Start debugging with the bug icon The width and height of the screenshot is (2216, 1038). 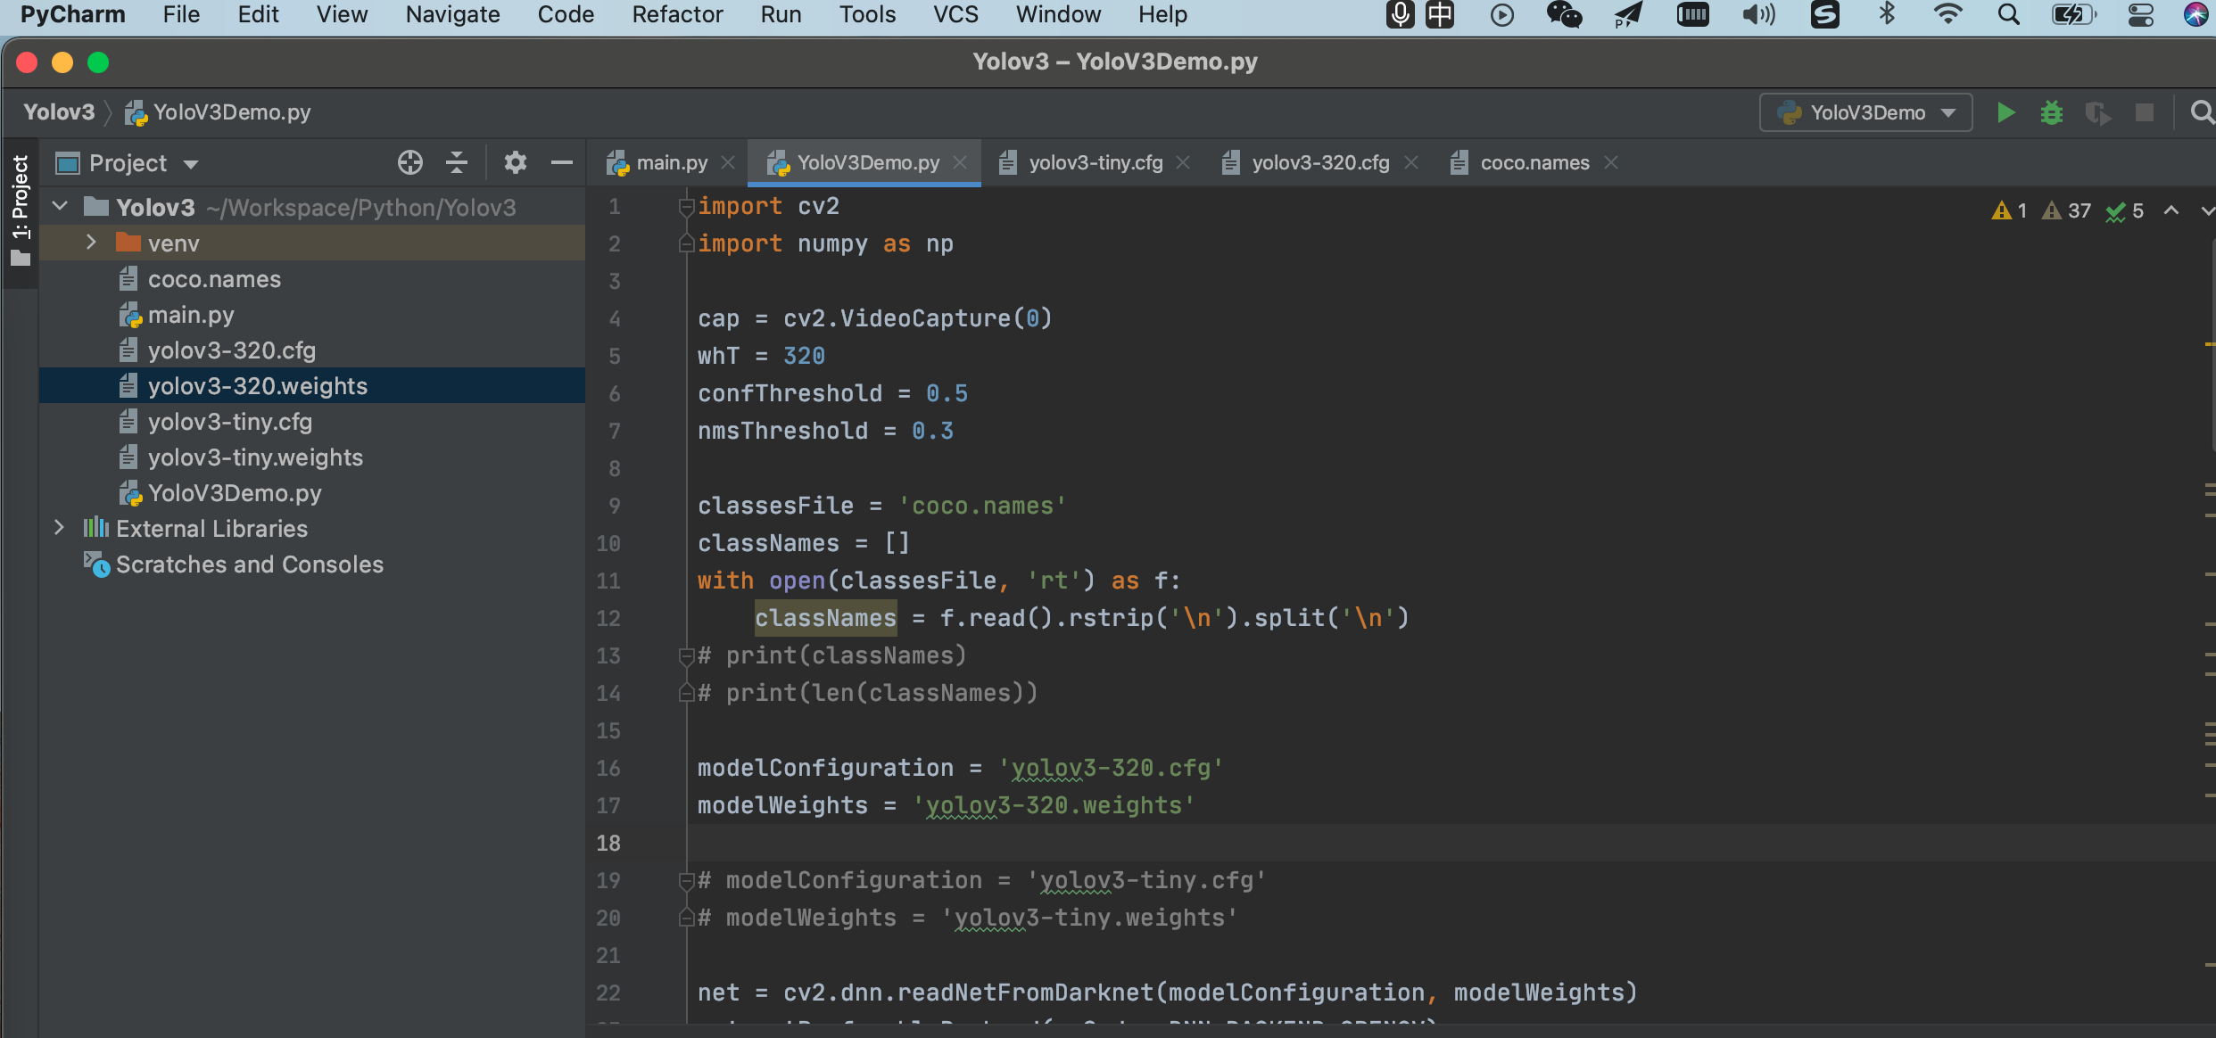click(x=2051, y=113)
